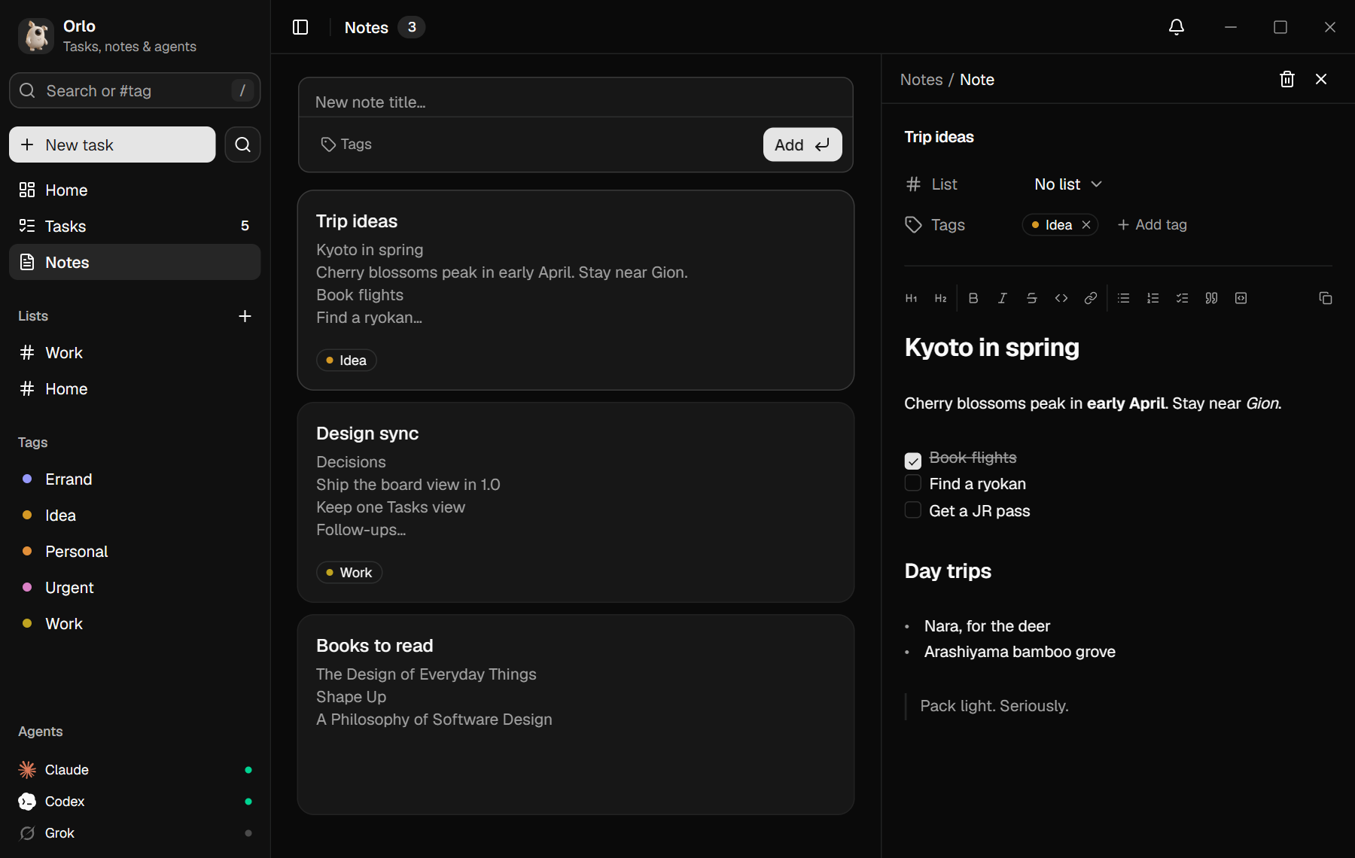The width and height of the screenshot is (1355, 858).
Task: Click the New note title field
Action: (576, 102)
